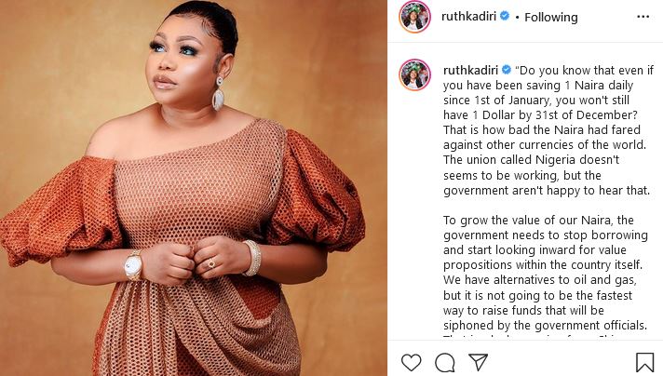Image resolution: width=663 pixels, height=376 pixels.
Task: Click the word 'Nigeria' in the caption
Action: [x=555, y=160]
